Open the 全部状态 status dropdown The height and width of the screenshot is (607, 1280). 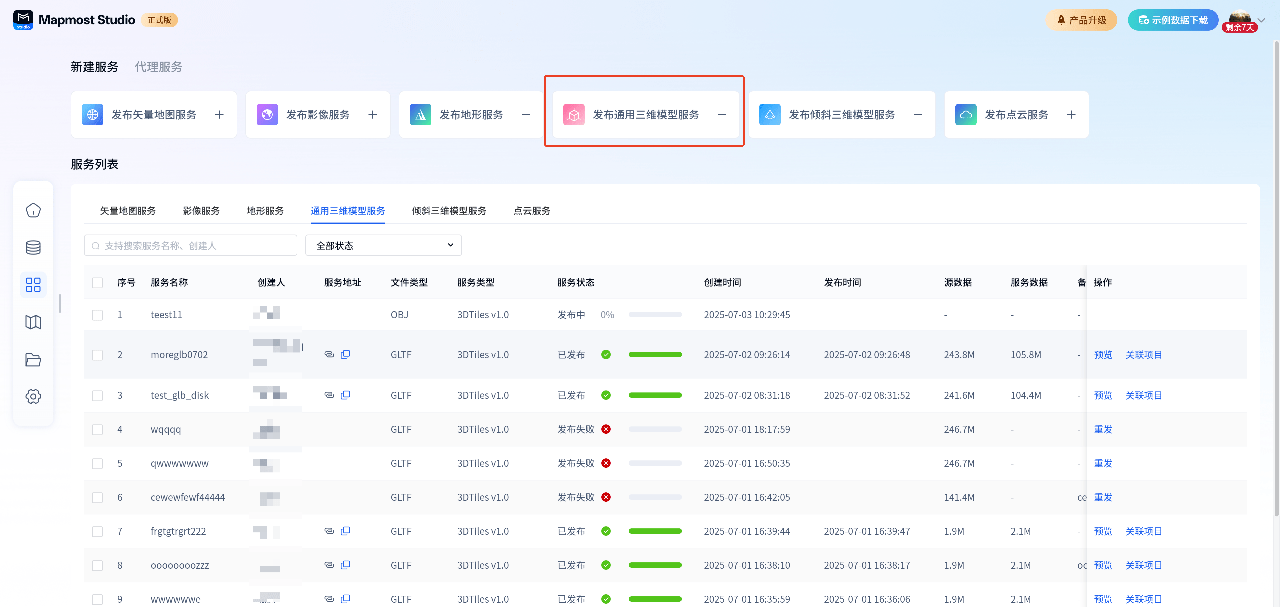[x=383, y=246]
